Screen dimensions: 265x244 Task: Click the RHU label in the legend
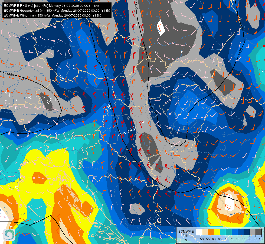click(186, 236)
